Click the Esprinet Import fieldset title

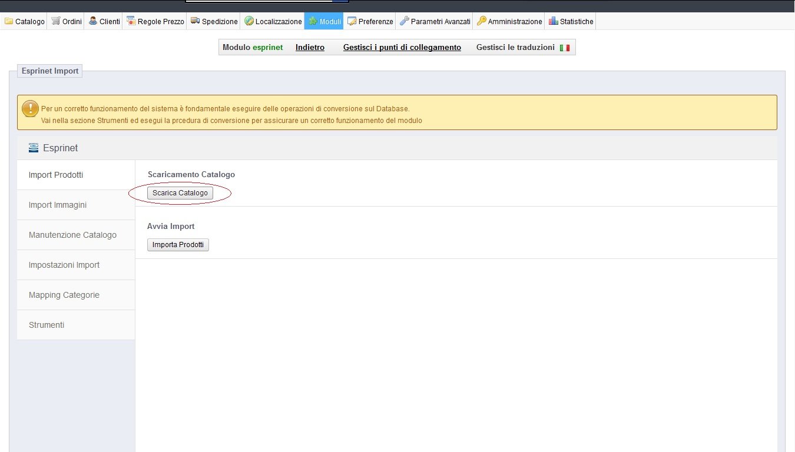[50, 71]
